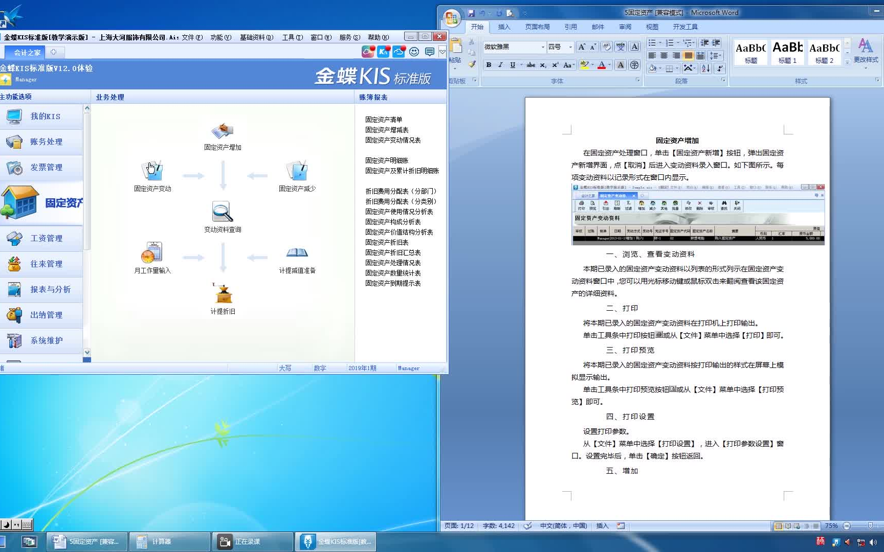Open the 固定资产清单 report link
The width and height of the screenshot is (884, 552).
tap(384, 120)
